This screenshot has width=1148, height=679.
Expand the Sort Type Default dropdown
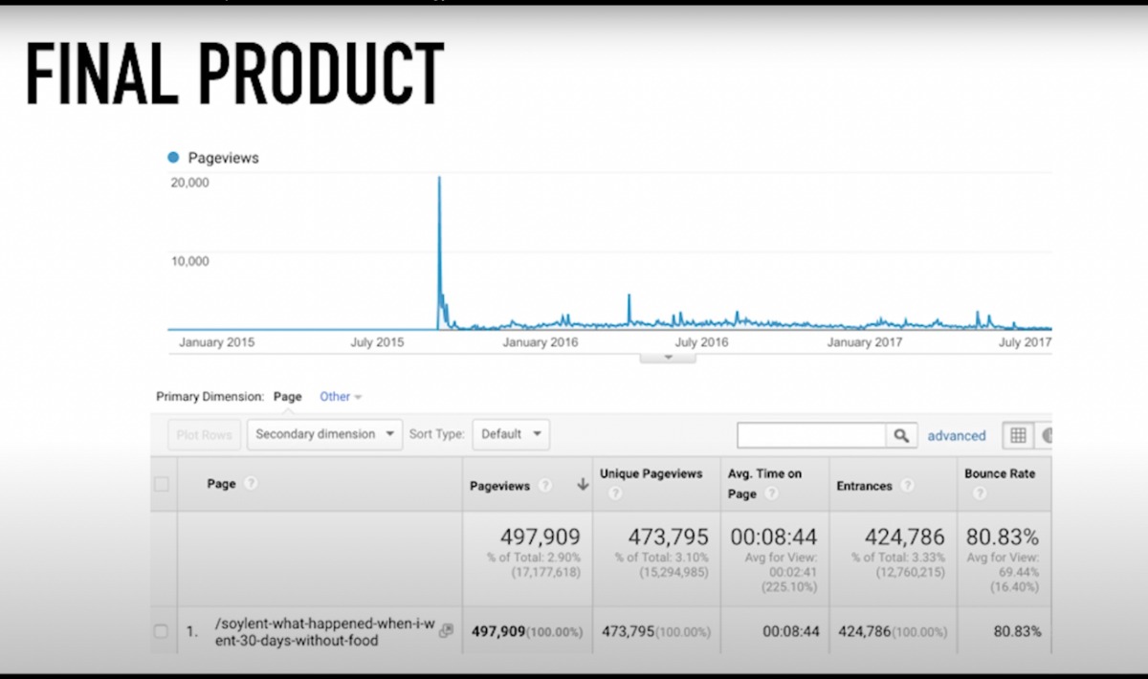pos(511,434)
